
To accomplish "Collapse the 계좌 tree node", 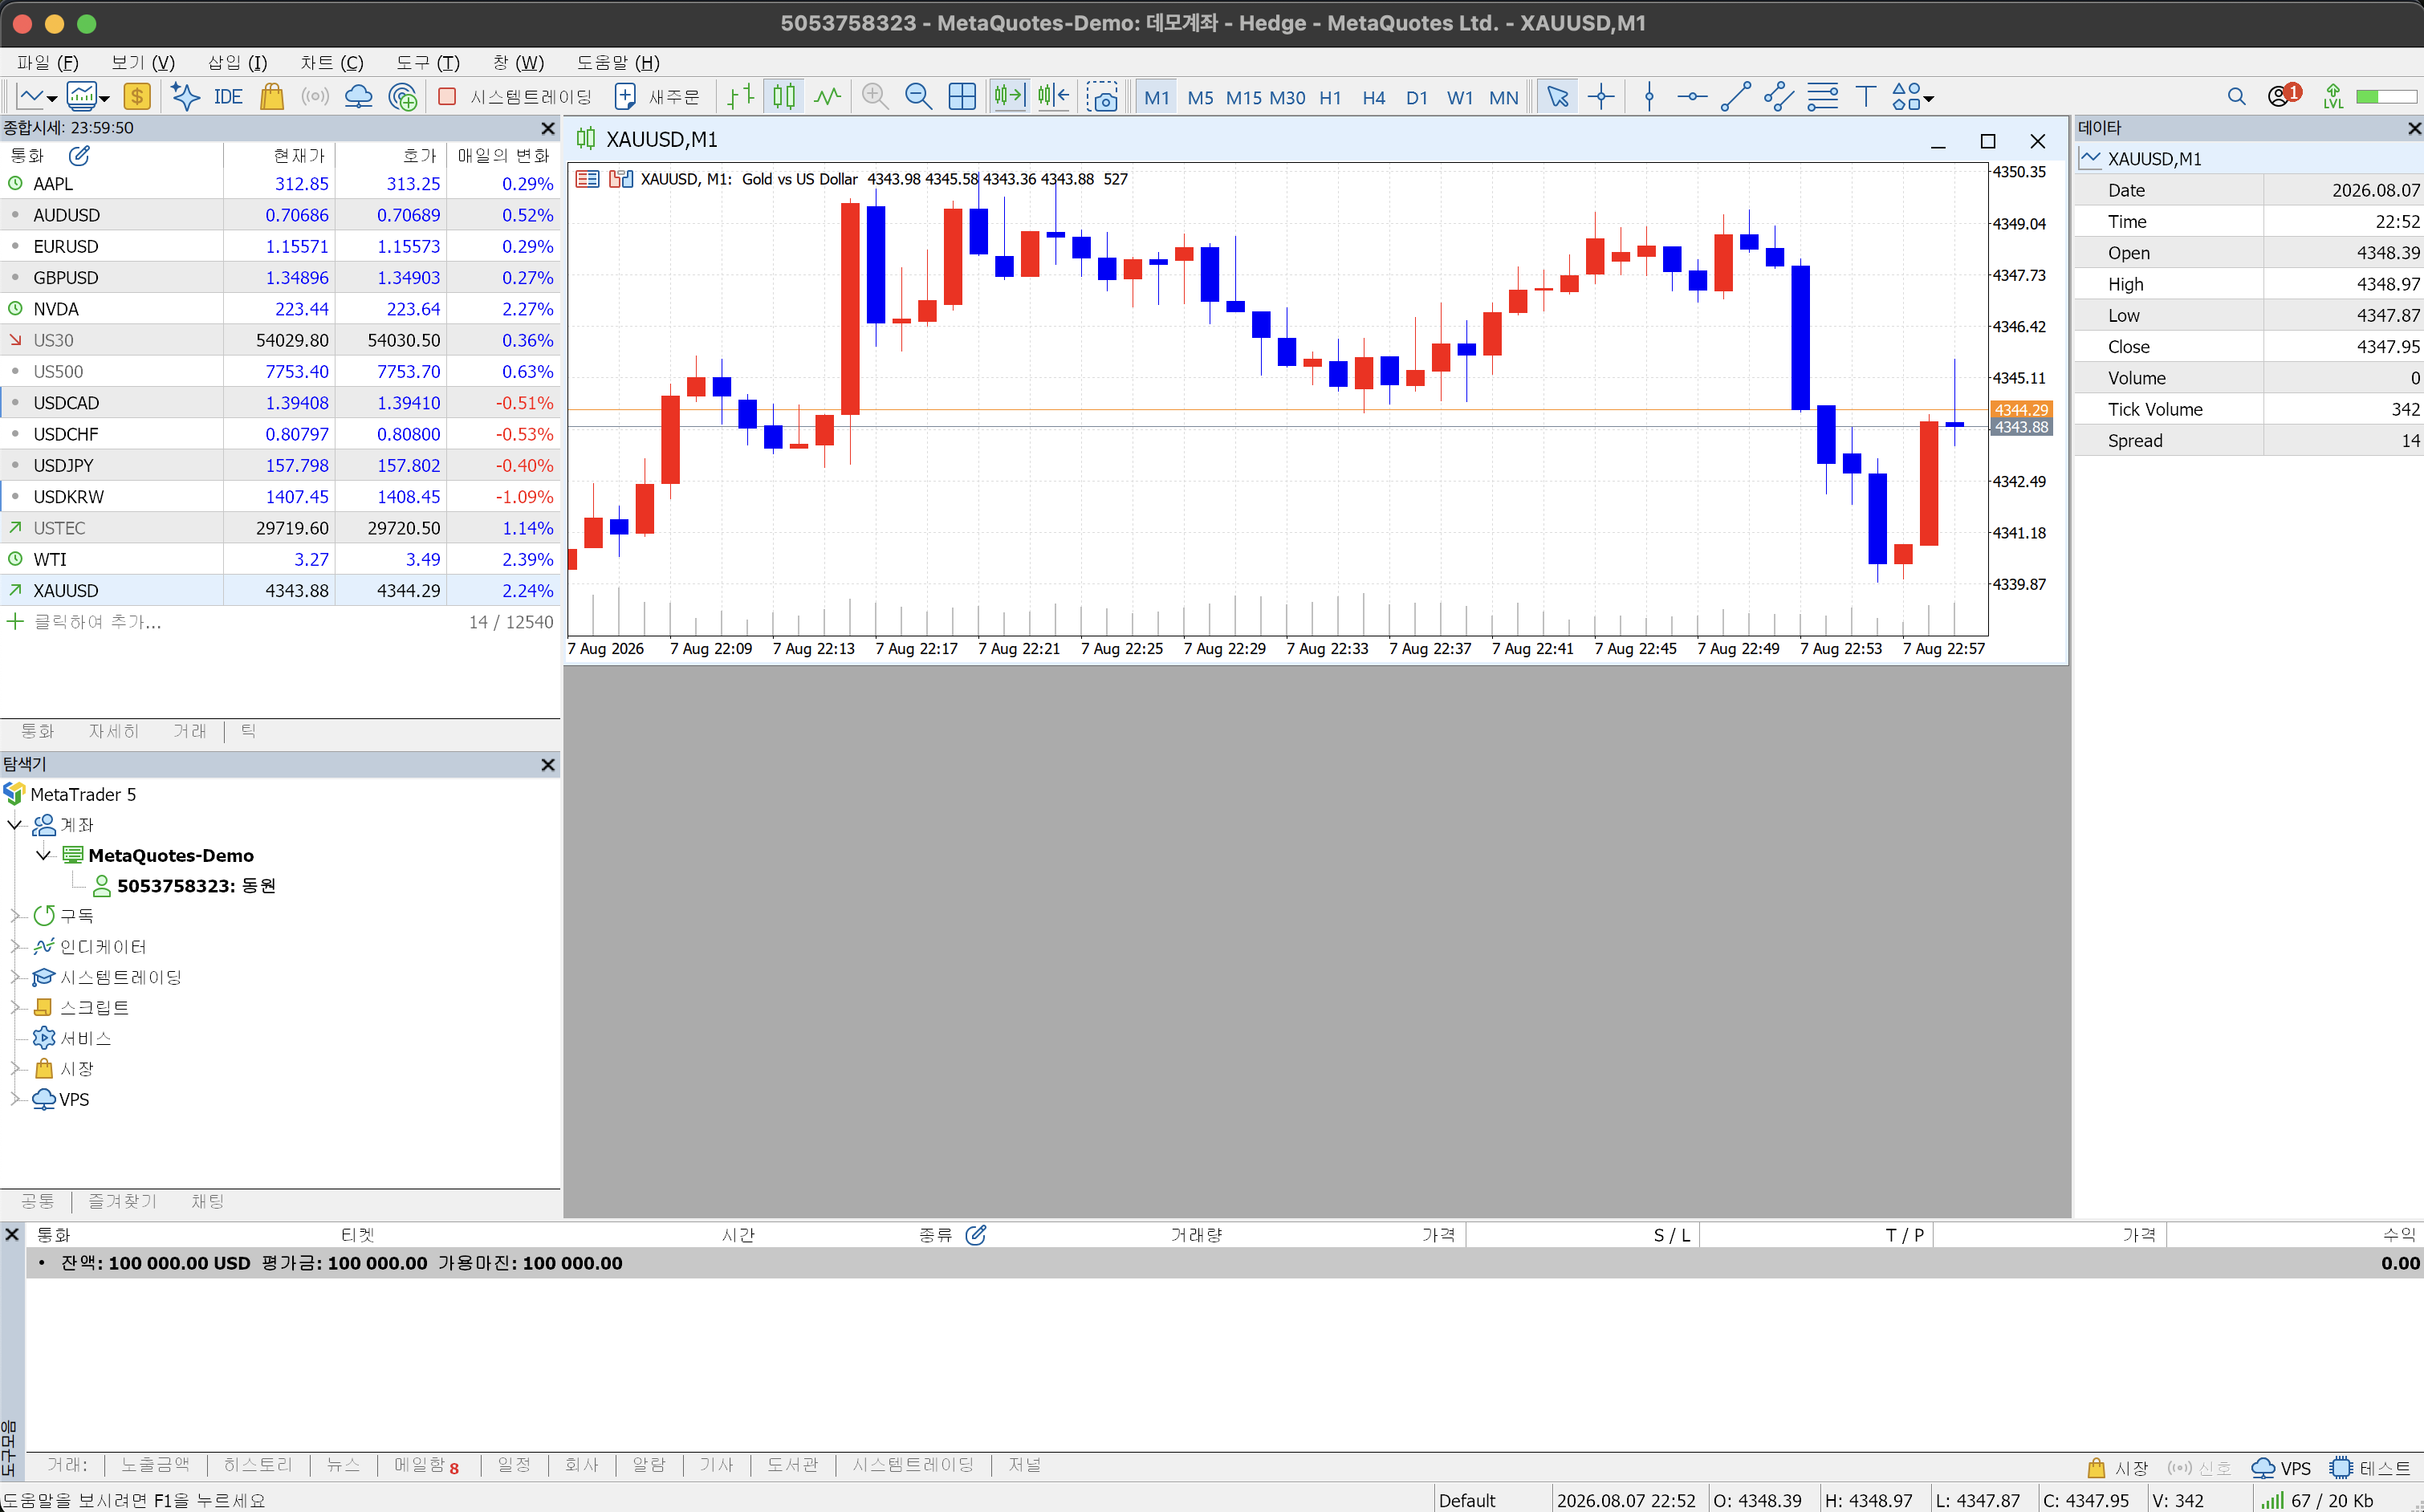I will point(14,825).
